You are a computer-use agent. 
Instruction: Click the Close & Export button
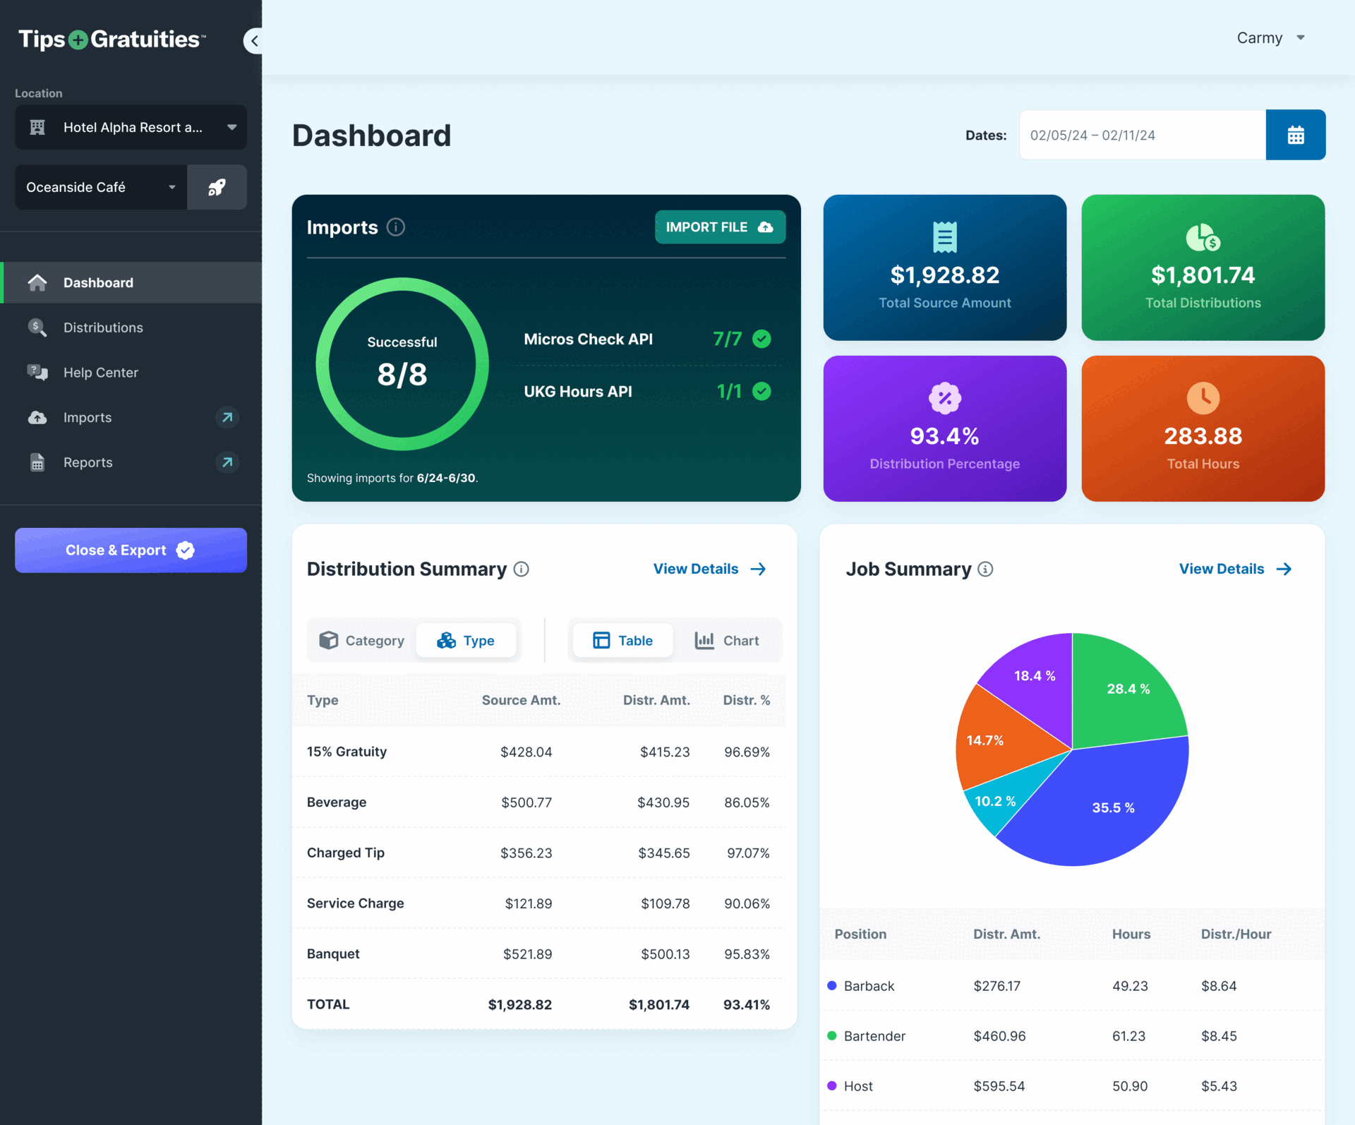click(131, 550)
